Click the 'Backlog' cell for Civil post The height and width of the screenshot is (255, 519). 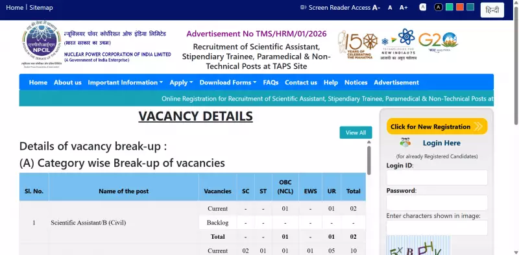[217, 223]
